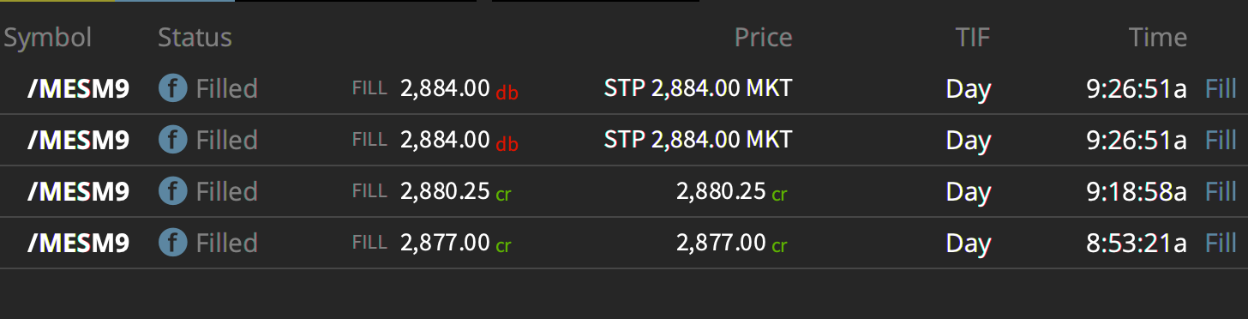The width and height of the screenshot is (1248, 319).
Task: Open the Fill link in the topmost order row
Action: click(1221, 89)
